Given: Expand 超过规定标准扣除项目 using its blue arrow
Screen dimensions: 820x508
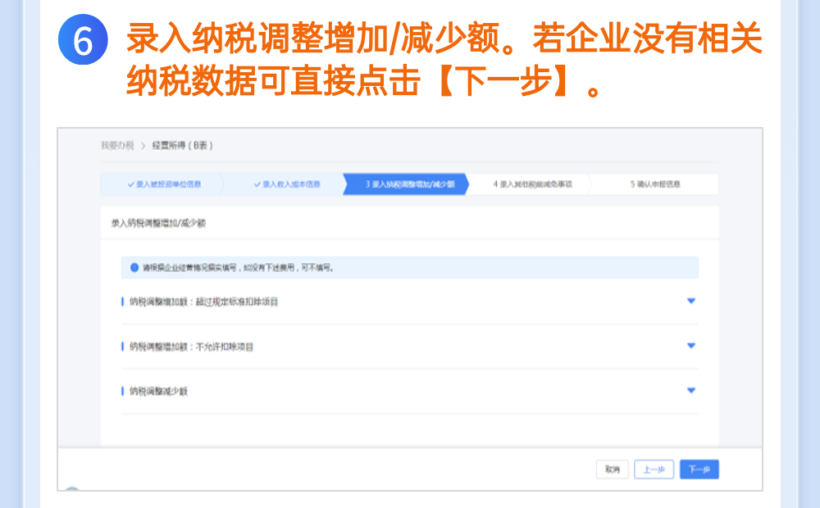Looking at the screenshot, I should click(690, 302).
